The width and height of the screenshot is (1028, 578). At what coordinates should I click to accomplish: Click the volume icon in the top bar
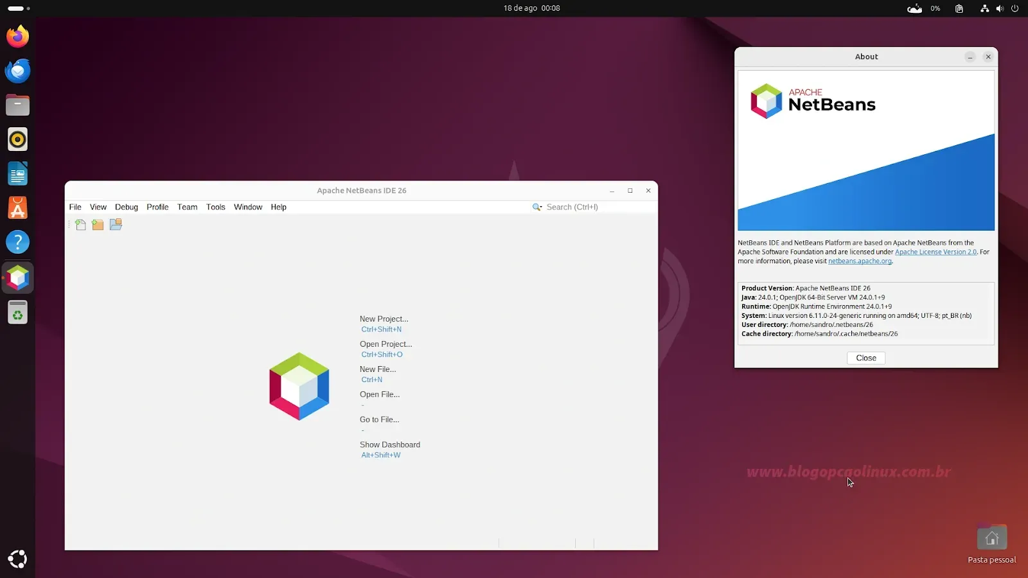coord(1000,8)
